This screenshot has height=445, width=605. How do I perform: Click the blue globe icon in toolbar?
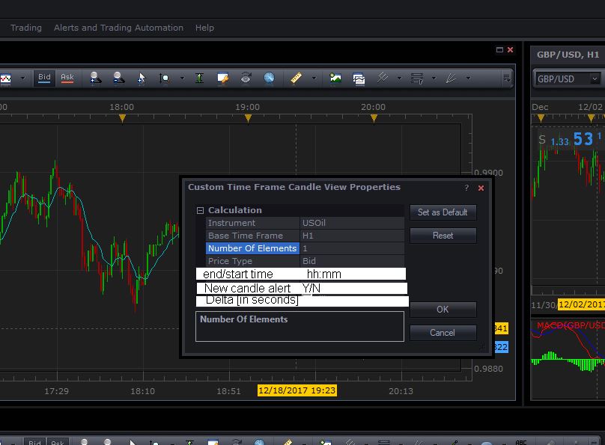(x=269, y=78)
